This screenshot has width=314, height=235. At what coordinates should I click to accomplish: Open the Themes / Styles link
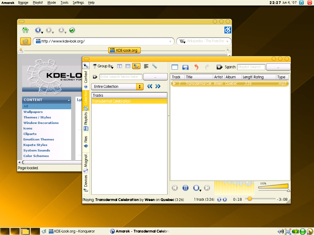pos(37,117)
